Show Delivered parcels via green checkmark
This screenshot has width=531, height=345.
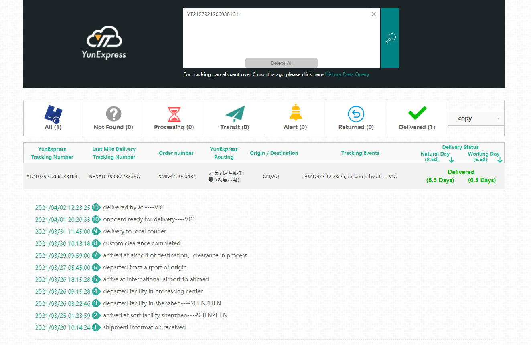[x=417, y=114]
